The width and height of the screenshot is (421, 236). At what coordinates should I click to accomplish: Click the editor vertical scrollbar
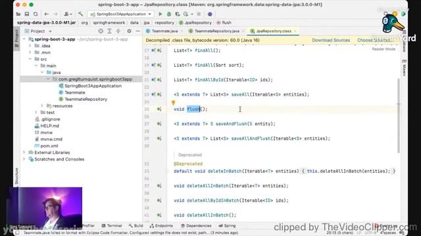point(398,115)
